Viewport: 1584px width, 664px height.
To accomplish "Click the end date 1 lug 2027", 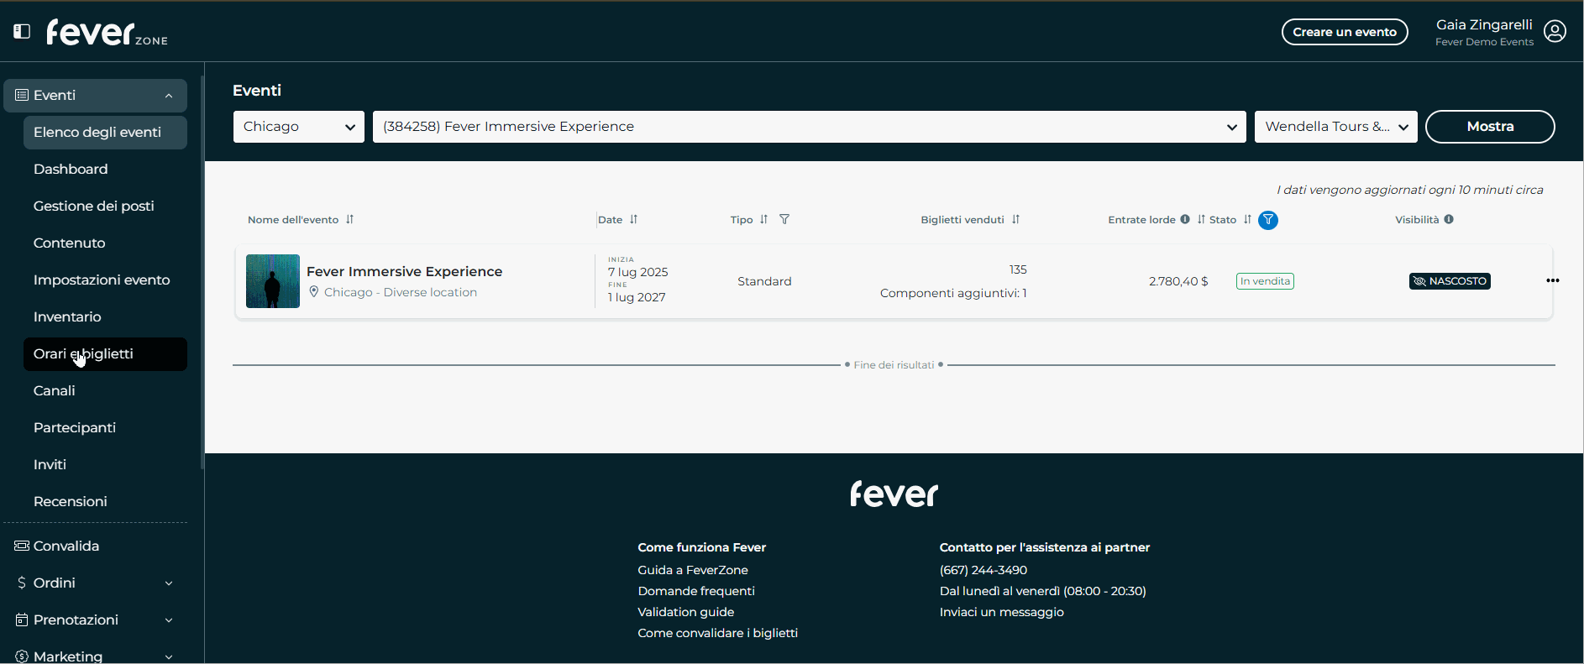I will point(637,297).
